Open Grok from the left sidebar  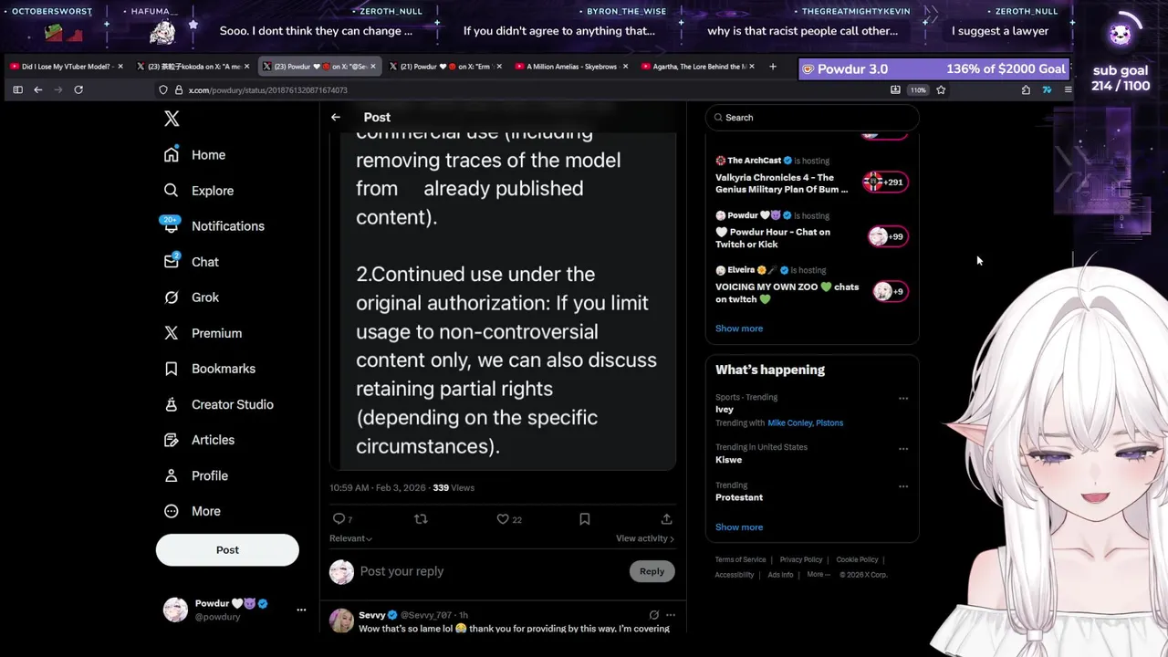click(x=204, y=297)
